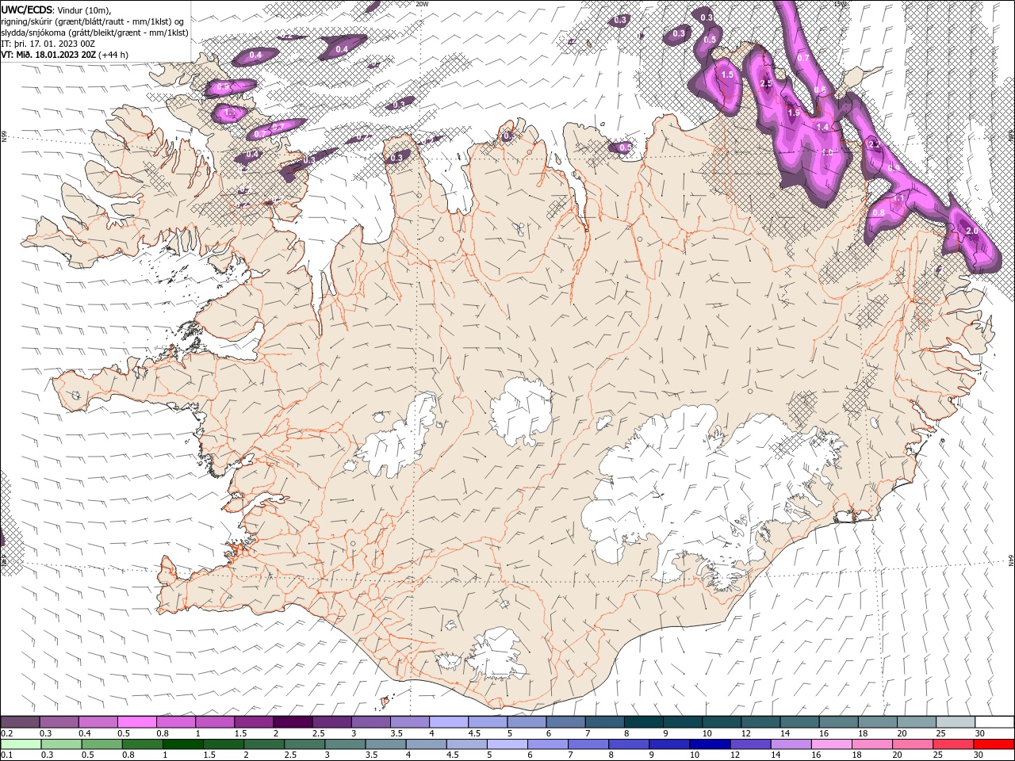The width and height of the screenshot is (1015, 761).
Task: Click the 0.9 precipitation value label
Action: coord(894,167)
